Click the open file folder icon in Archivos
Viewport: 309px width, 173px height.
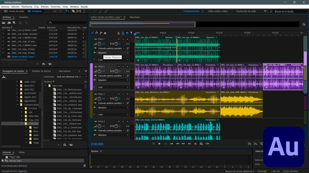click(x=3, y=23)
